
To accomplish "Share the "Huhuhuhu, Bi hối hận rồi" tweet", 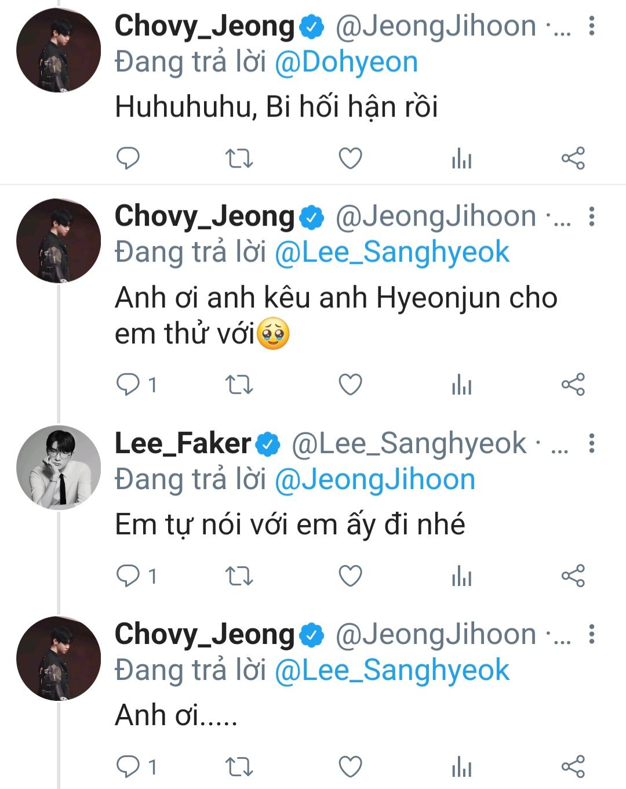I will pos(573,158).
